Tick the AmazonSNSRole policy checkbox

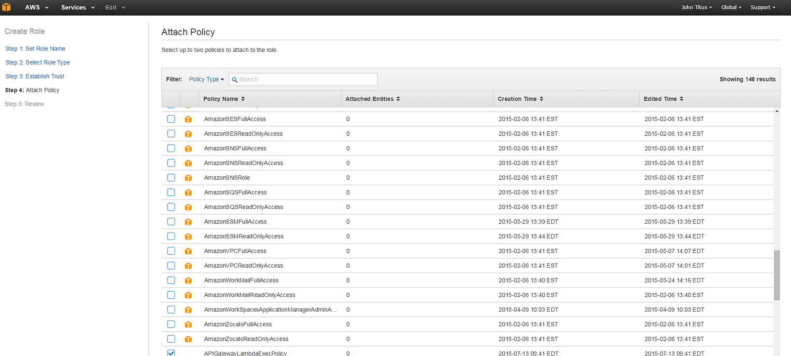pyautogui.click(x=171, y=177)
